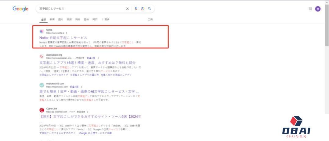
Task: Open three-dot menu for aspicjapan result
Action: pyautogui.click(x=98, y=58)
